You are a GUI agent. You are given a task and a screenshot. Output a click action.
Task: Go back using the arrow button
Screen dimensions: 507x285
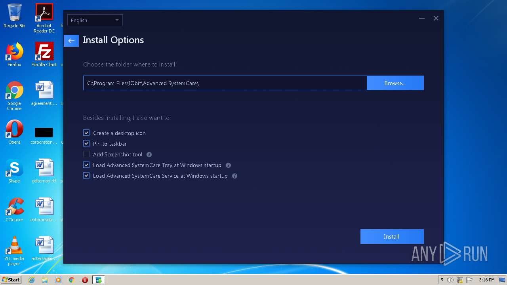(x=71, y=40)
